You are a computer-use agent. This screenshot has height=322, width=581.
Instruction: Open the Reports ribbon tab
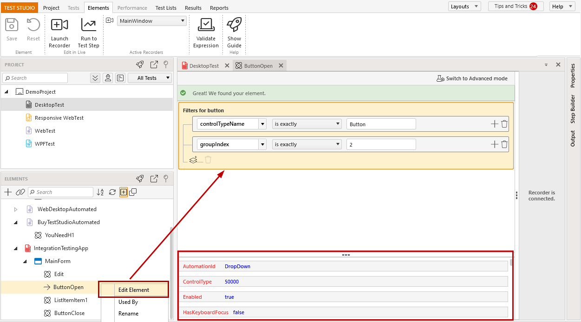click(x=219, y=7)
